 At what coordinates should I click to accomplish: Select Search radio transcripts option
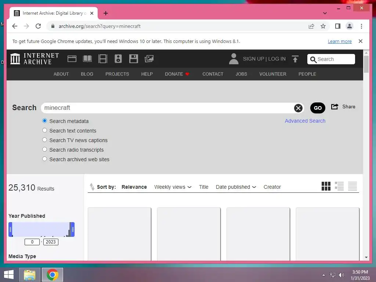click(x=44, y=149)
